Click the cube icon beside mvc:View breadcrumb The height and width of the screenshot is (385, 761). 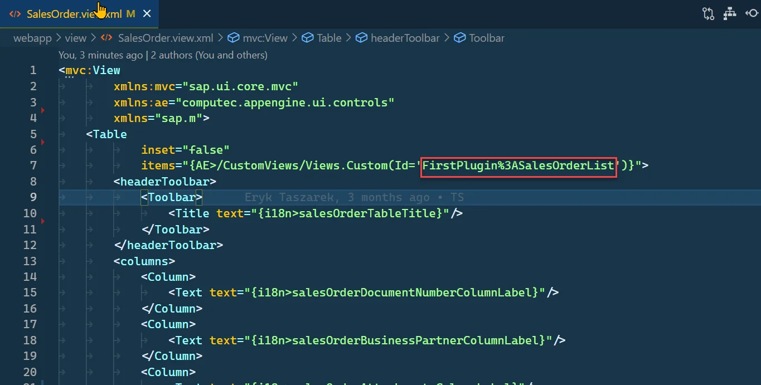coord(234,38)
